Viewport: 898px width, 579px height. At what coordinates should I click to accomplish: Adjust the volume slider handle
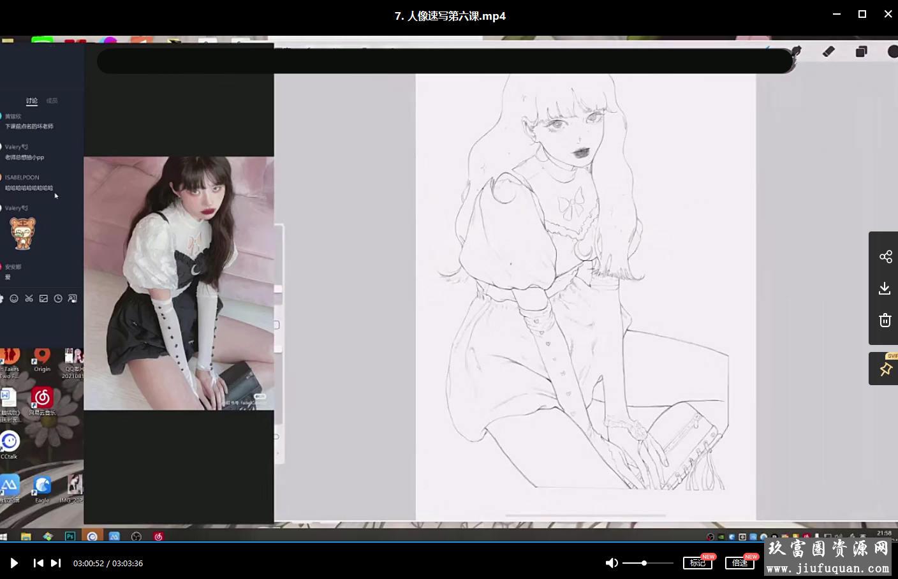644,563
